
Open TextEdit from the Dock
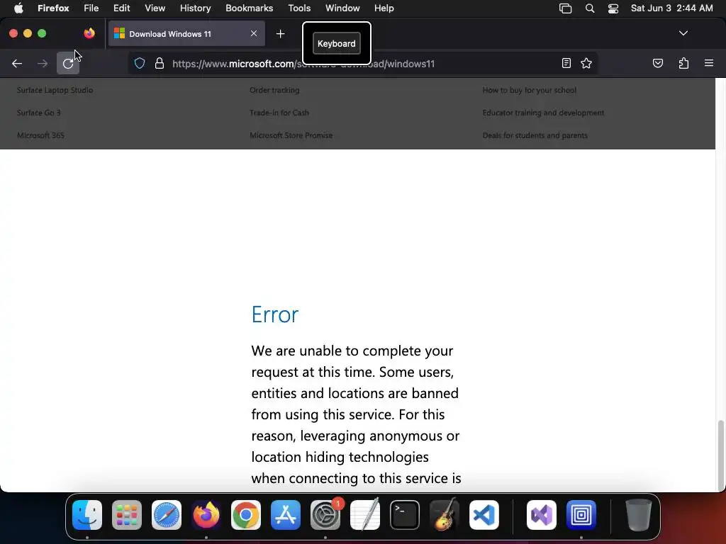(x=365, y=515)
